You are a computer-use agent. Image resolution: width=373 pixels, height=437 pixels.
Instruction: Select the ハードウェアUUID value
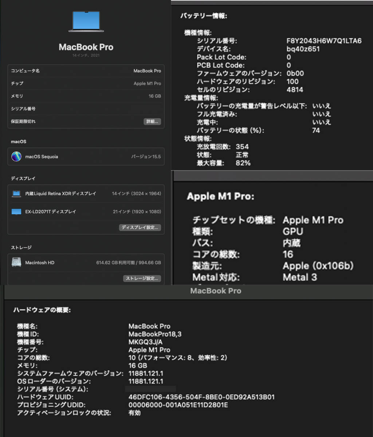click(x=201, y=397)
